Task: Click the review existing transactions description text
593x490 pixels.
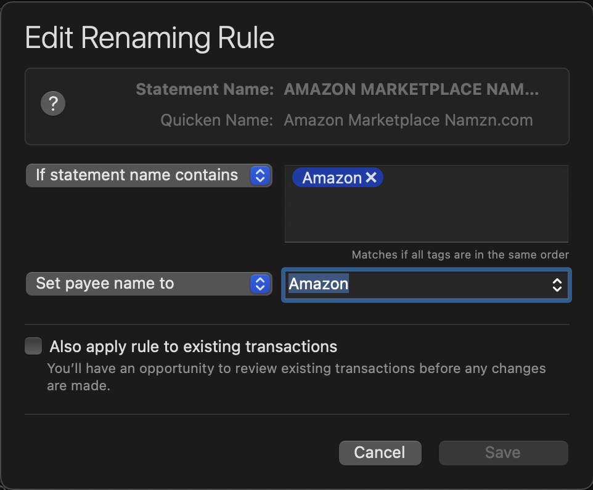Action: (296, 377)
